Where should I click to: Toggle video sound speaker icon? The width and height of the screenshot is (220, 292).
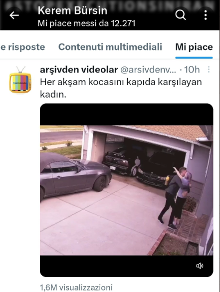coord(200,265)
